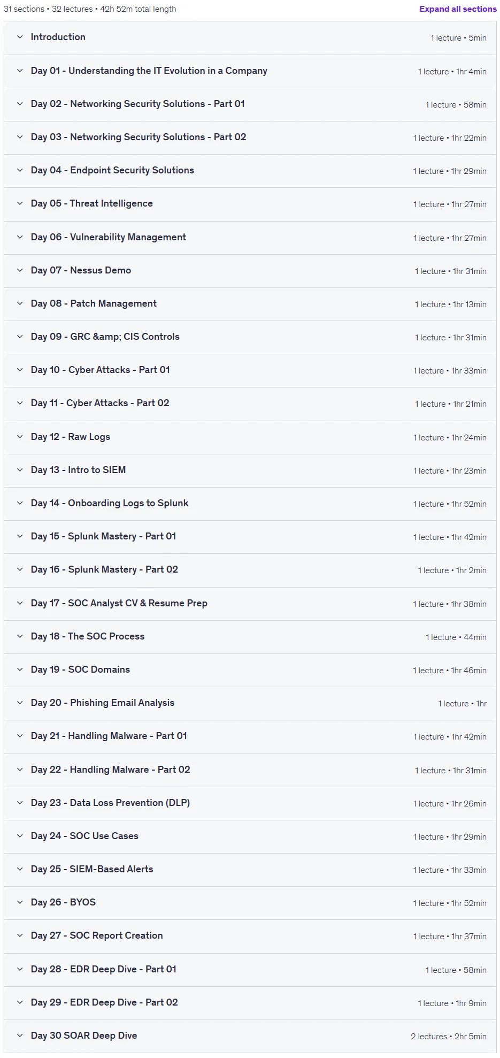Click Day 10 Cyber Attacks Part 01 row
500x1058 pixels.
(250, 370)
